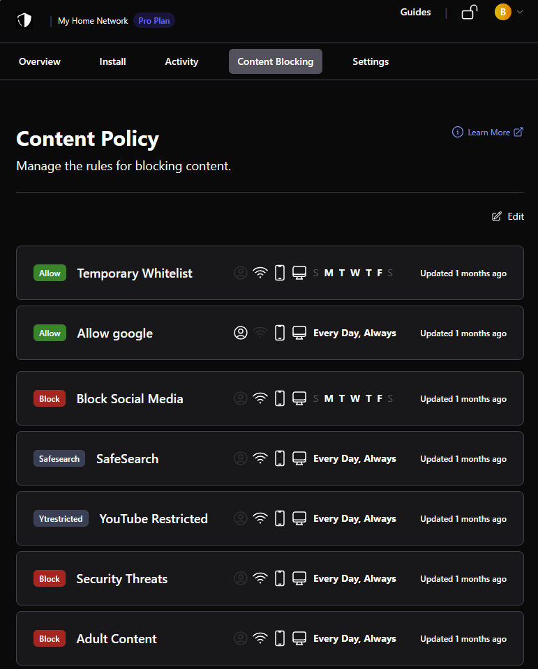Click Allow badge on Temporary Whitelist
This screenshot has width=538, height=669.
(x=50, y=273)
